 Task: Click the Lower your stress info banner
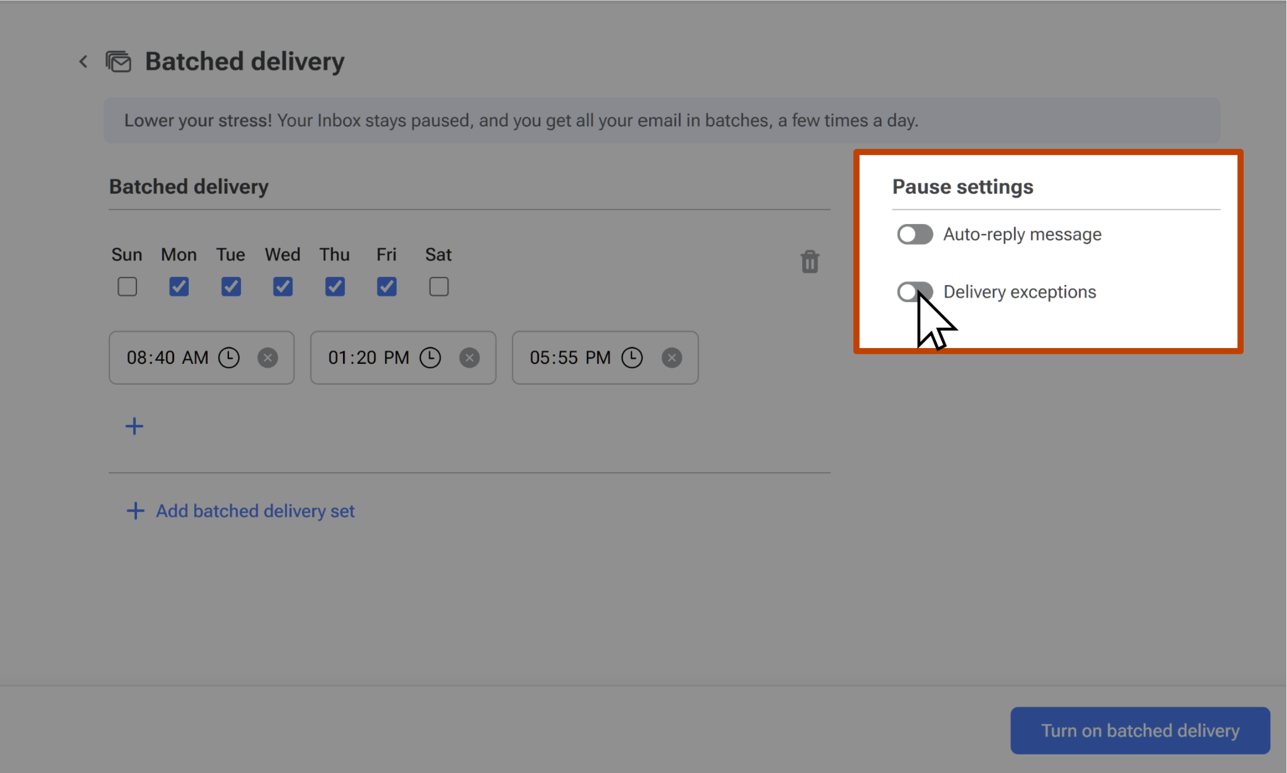pyautogui.click(x=661, y=120)
